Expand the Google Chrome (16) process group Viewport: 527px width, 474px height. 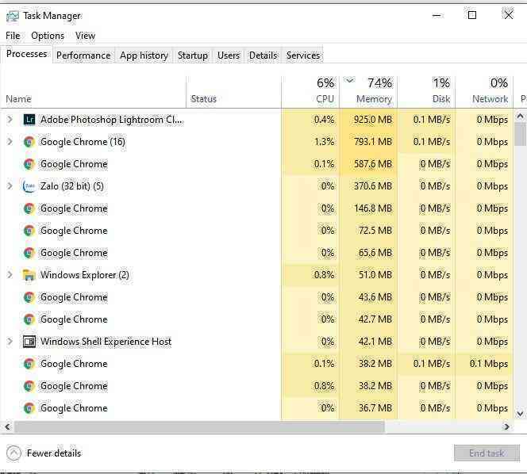[x=10, y=141]
